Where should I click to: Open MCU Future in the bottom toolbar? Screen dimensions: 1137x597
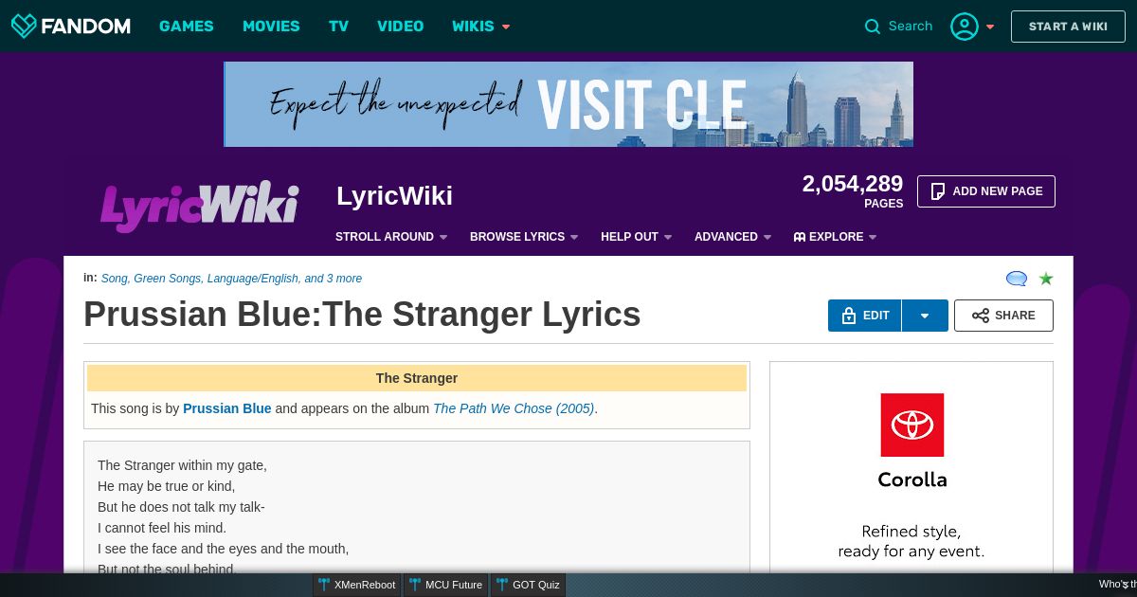(446, 585)
